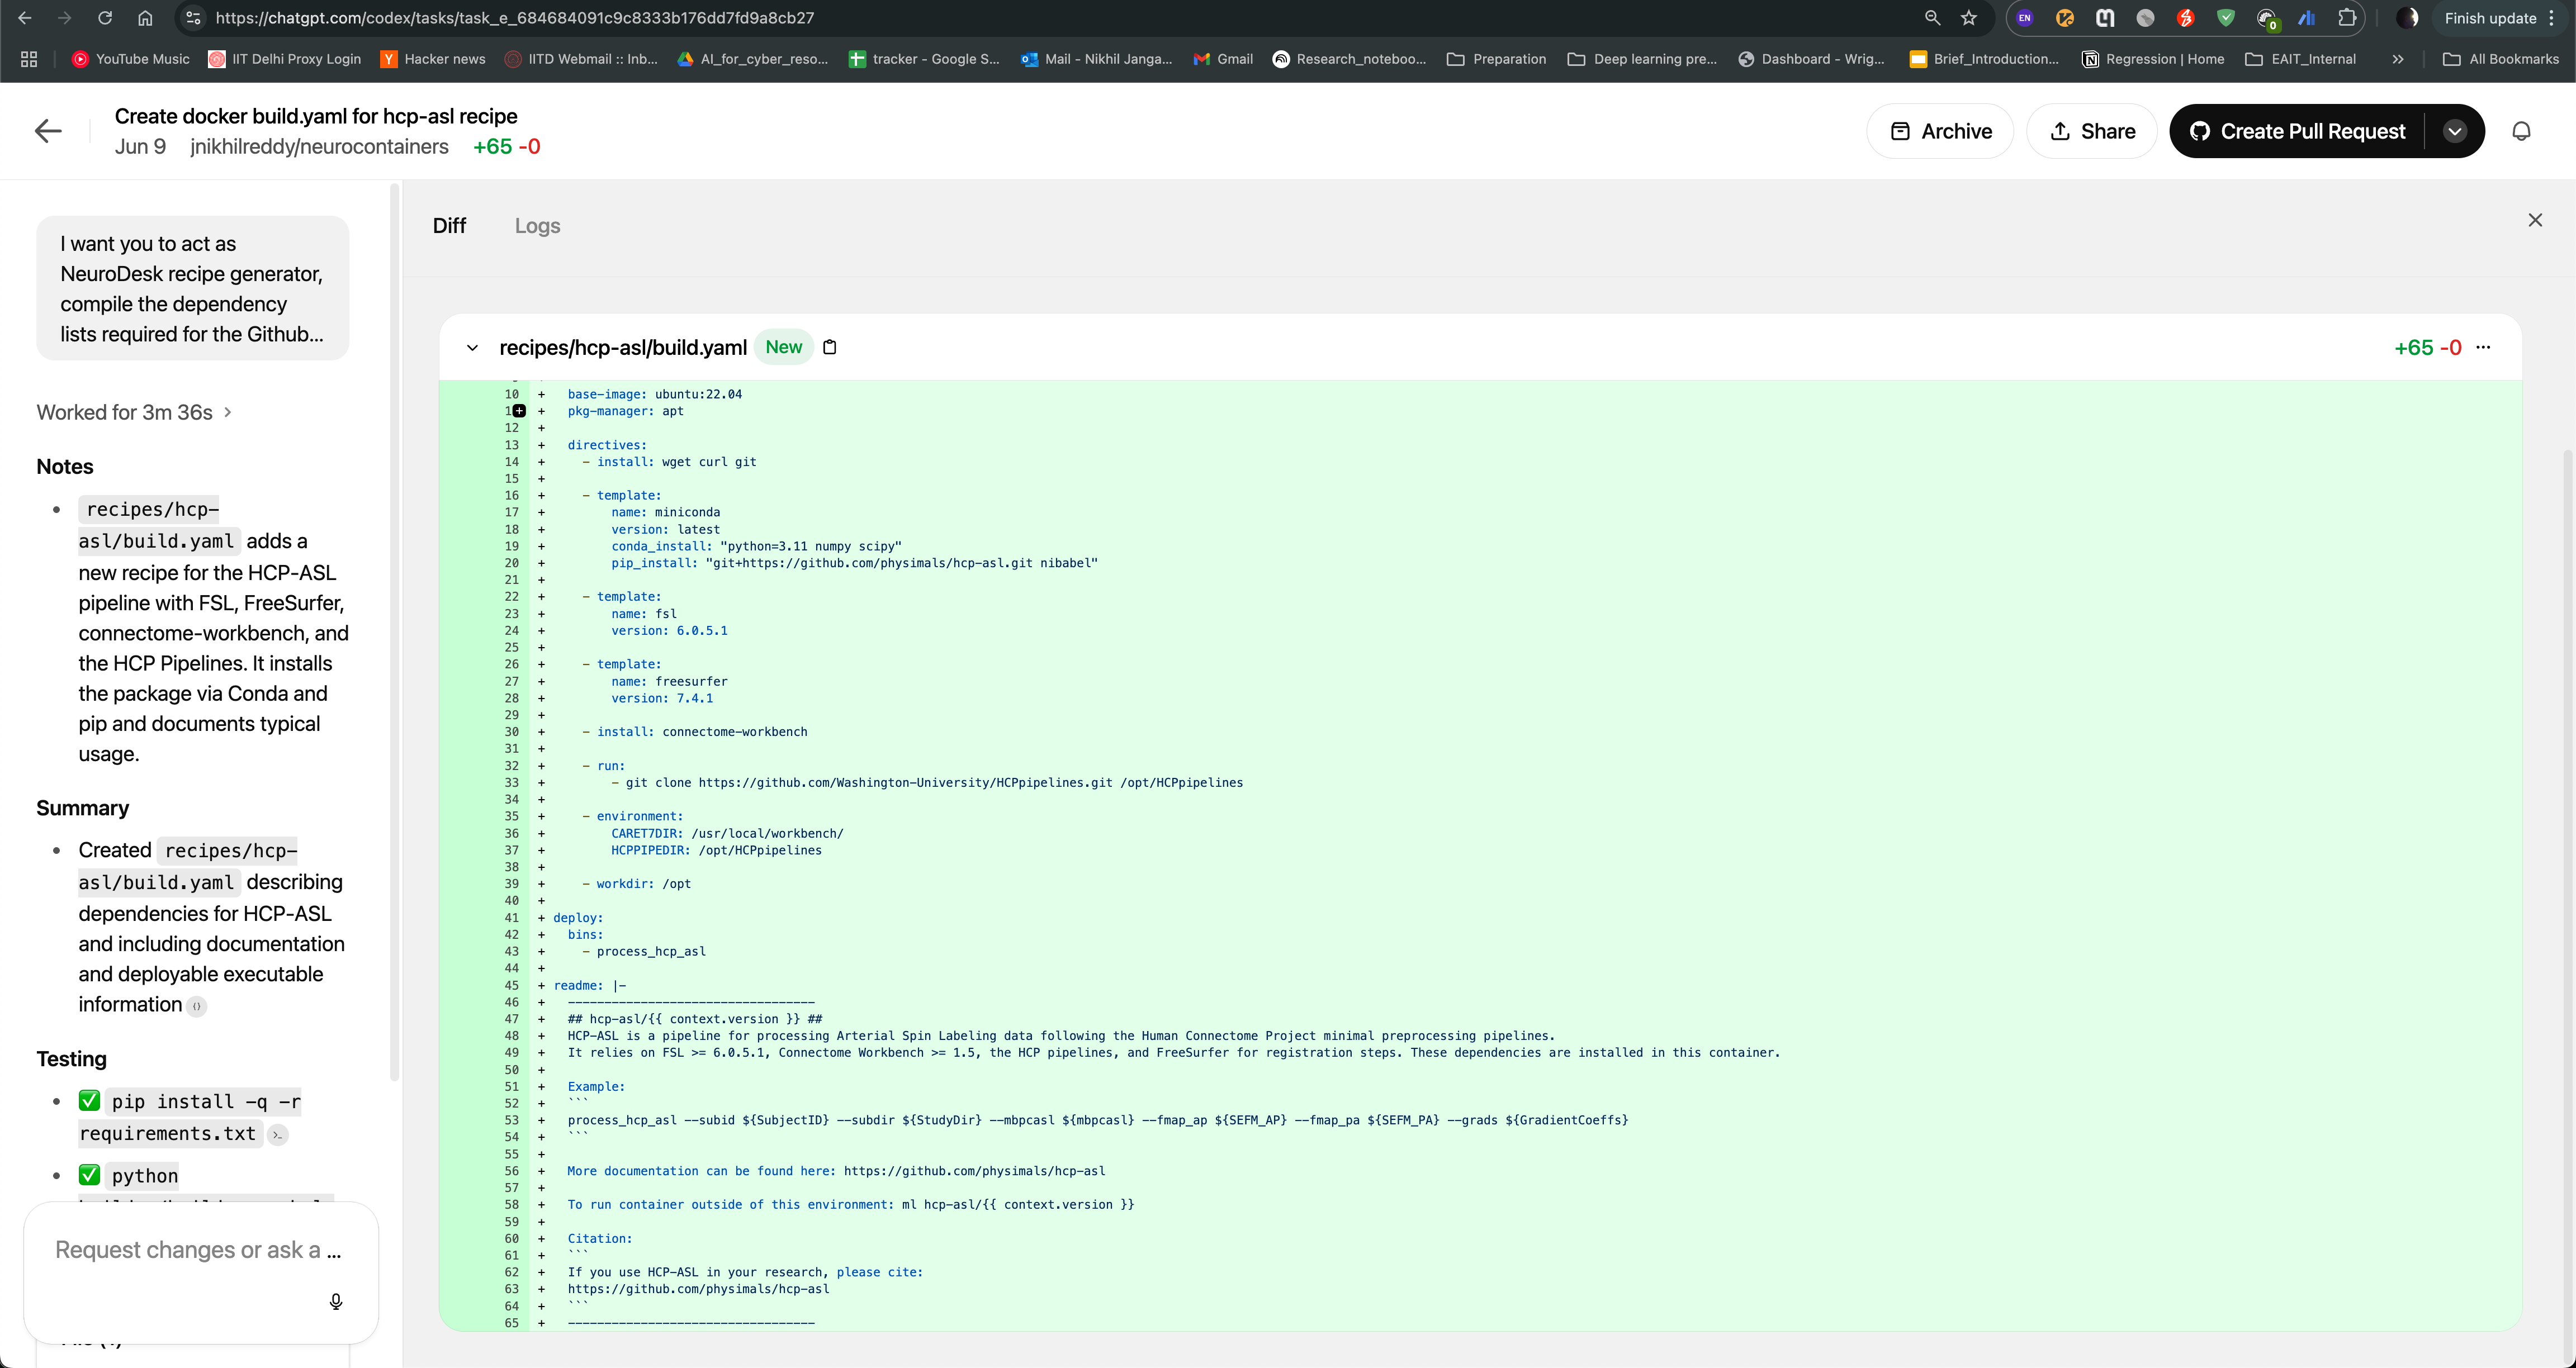The image size is (2576, 1368).
Task: Open the terminal output for requirements.txt test
Action: 277,1135
